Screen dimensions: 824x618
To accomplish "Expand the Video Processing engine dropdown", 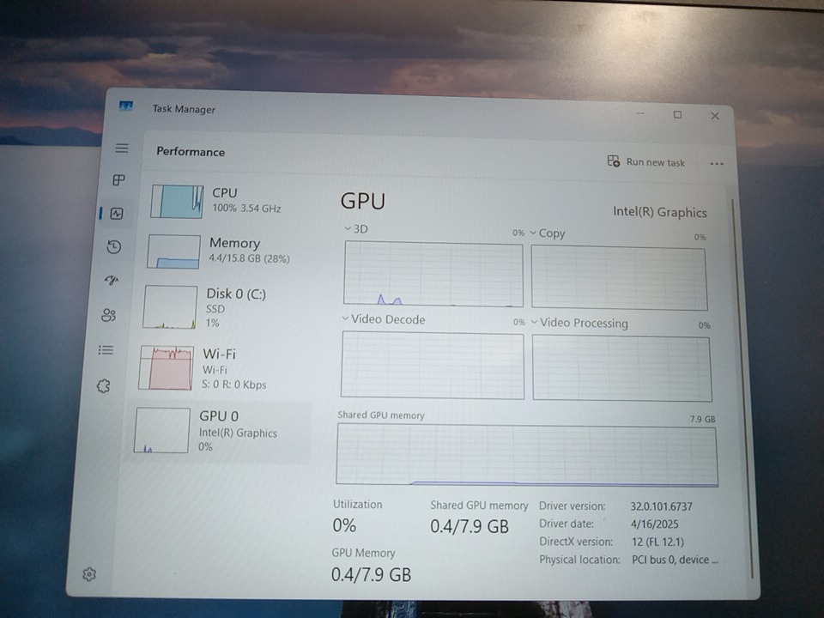I will [579, 324].
